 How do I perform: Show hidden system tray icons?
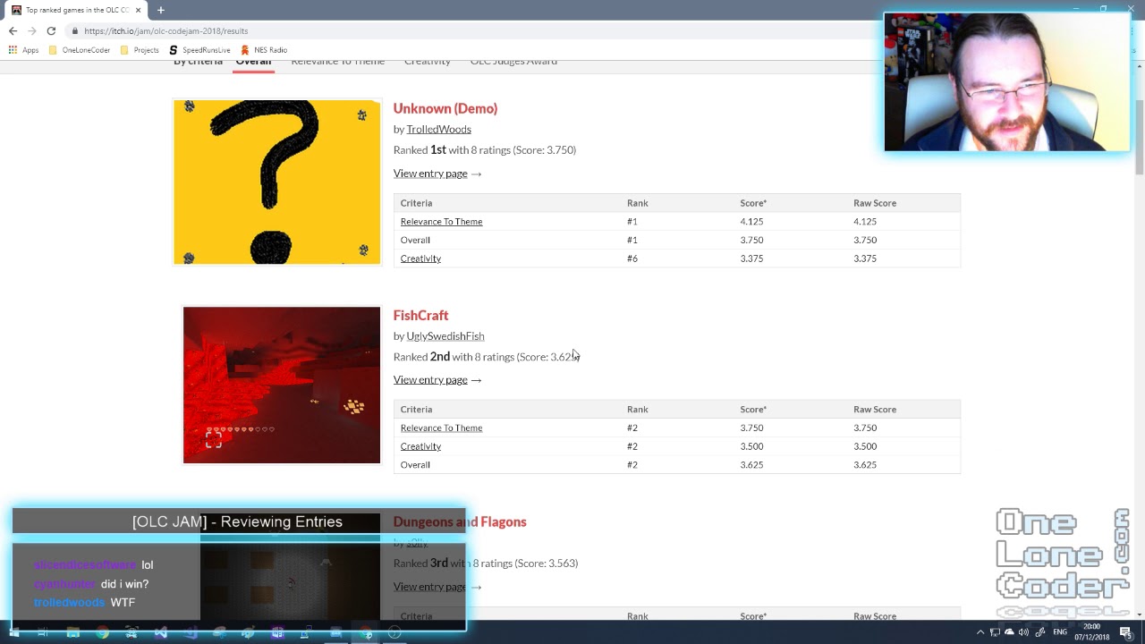pos(980,632)
